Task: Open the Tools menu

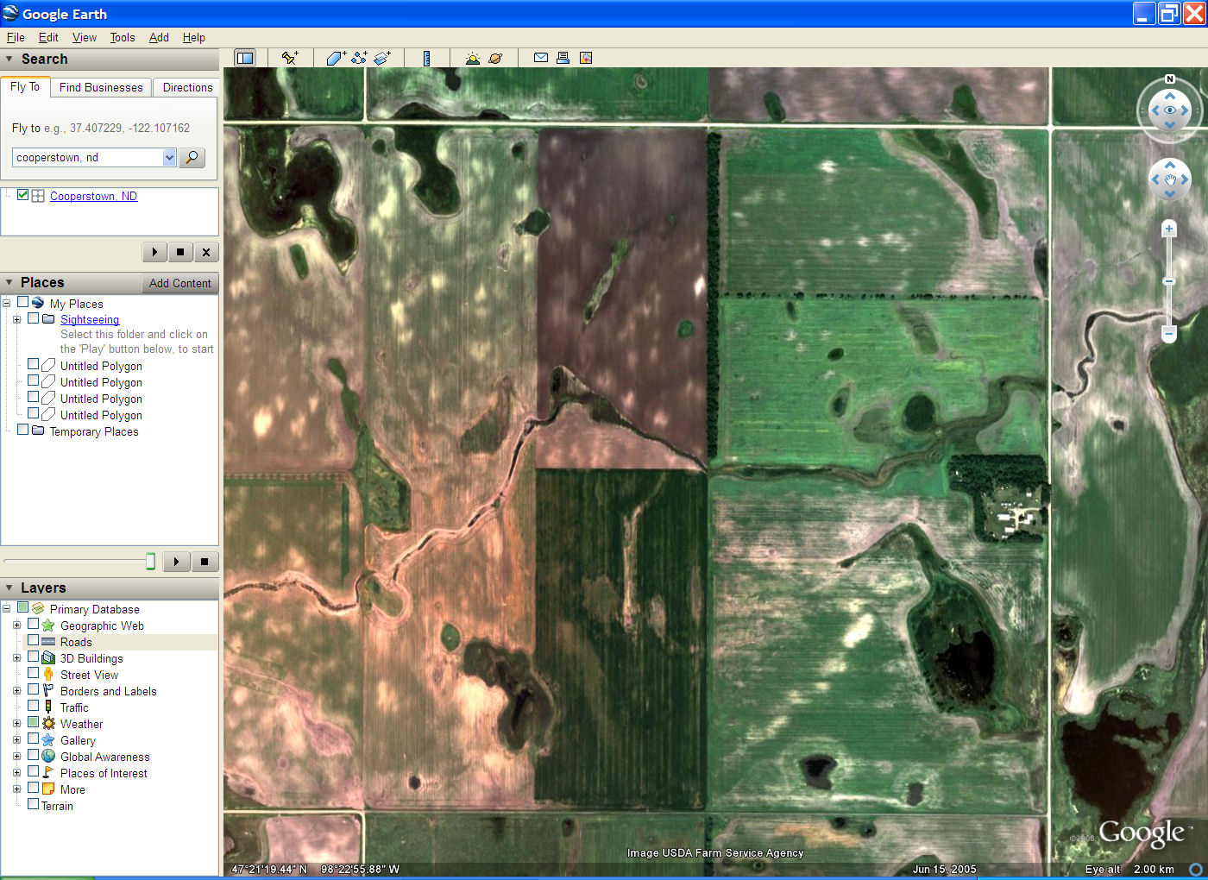Action: [123, 37]
